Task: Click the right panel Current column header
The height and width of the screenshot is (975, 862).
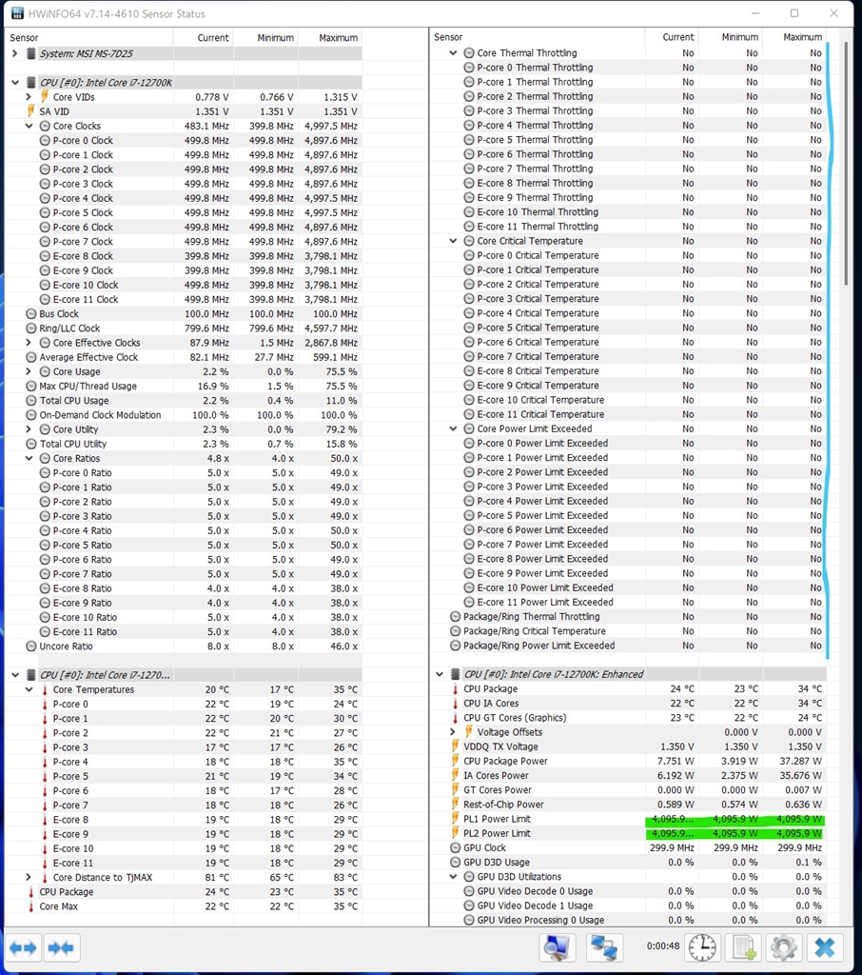Action: point(672,37)
